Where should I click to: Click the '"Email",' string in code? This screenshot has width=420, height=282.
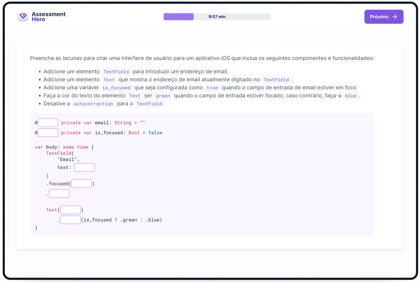point(68,159)
